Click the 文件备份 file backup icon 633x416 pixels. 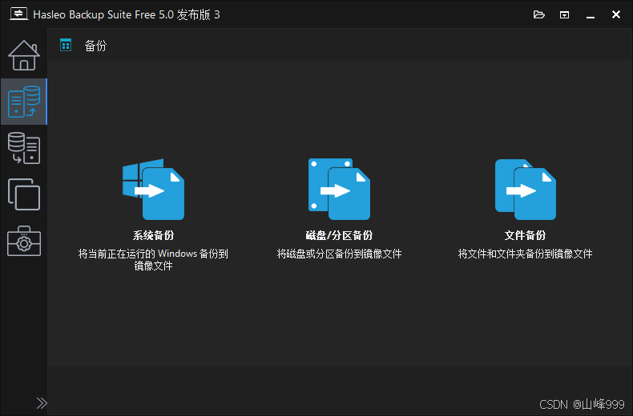tap(525, 189)
